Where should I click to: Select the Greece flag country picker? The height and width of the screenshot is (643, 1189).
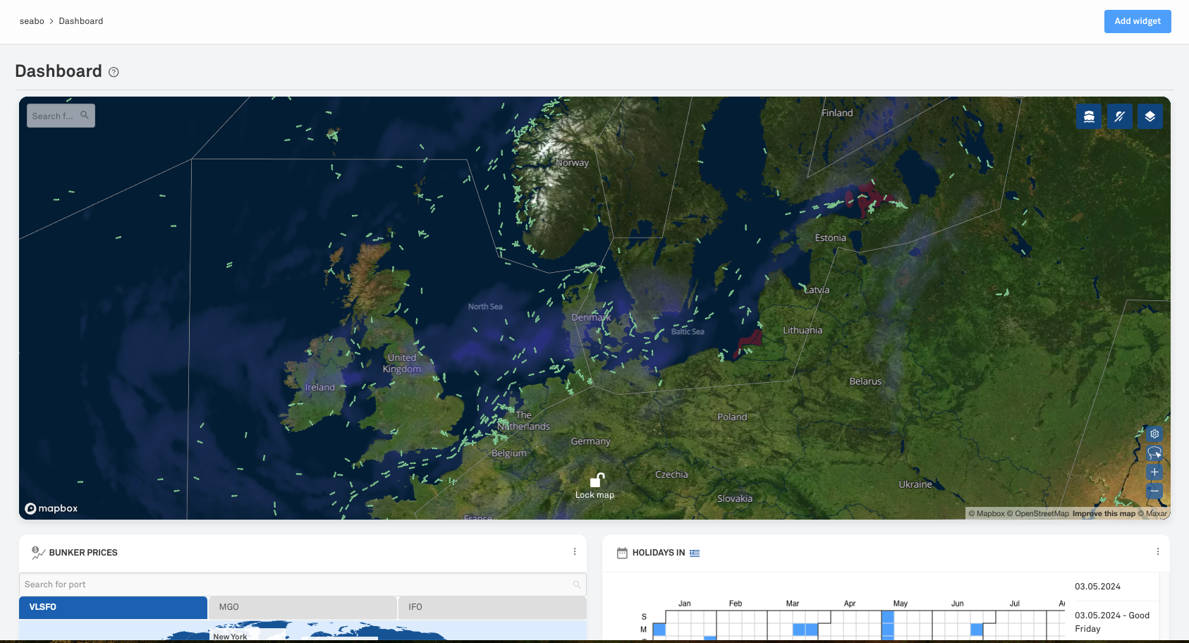click(695, 553)
